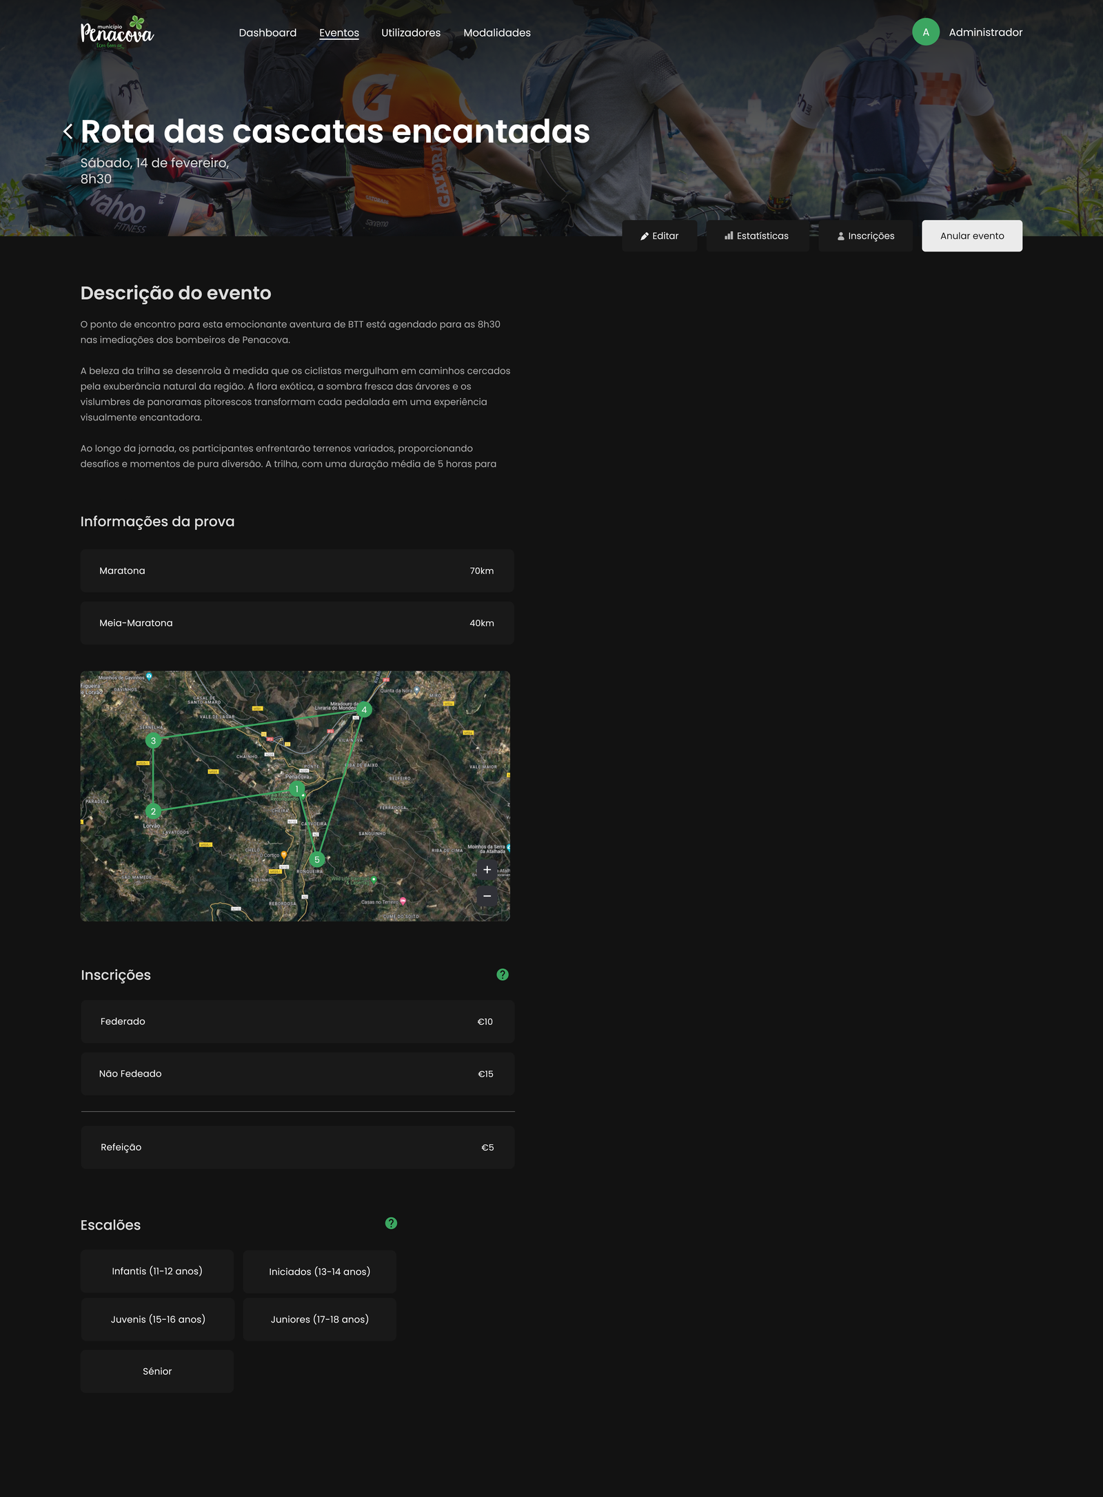Click the green Administrador avatar
Image resolution: width=1103 pixels, height=1497 pixels.
(x=925, y=32)
